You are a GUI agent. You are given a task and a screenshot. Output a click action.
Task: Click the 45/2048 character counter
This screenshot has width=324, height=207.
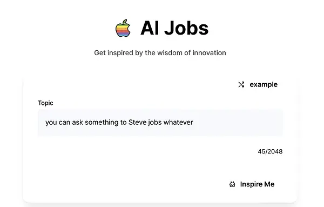click(270, 151)
